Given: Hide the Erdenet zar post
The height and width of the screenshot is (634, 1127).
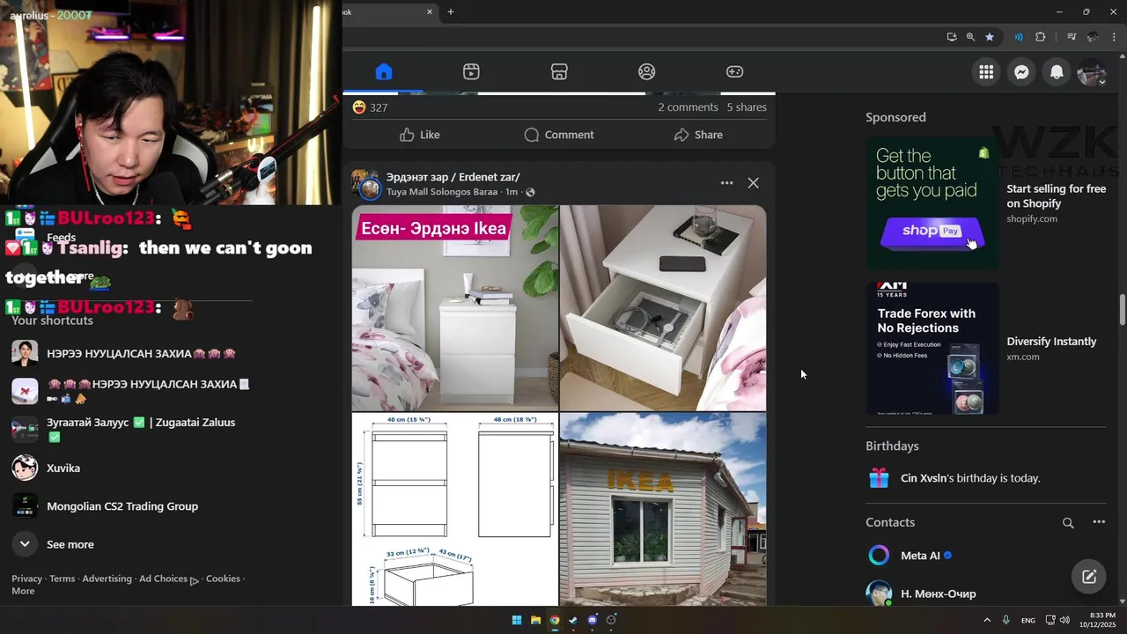Looking at the screenshot, I should pyautogui.click(x=753, y=183).
